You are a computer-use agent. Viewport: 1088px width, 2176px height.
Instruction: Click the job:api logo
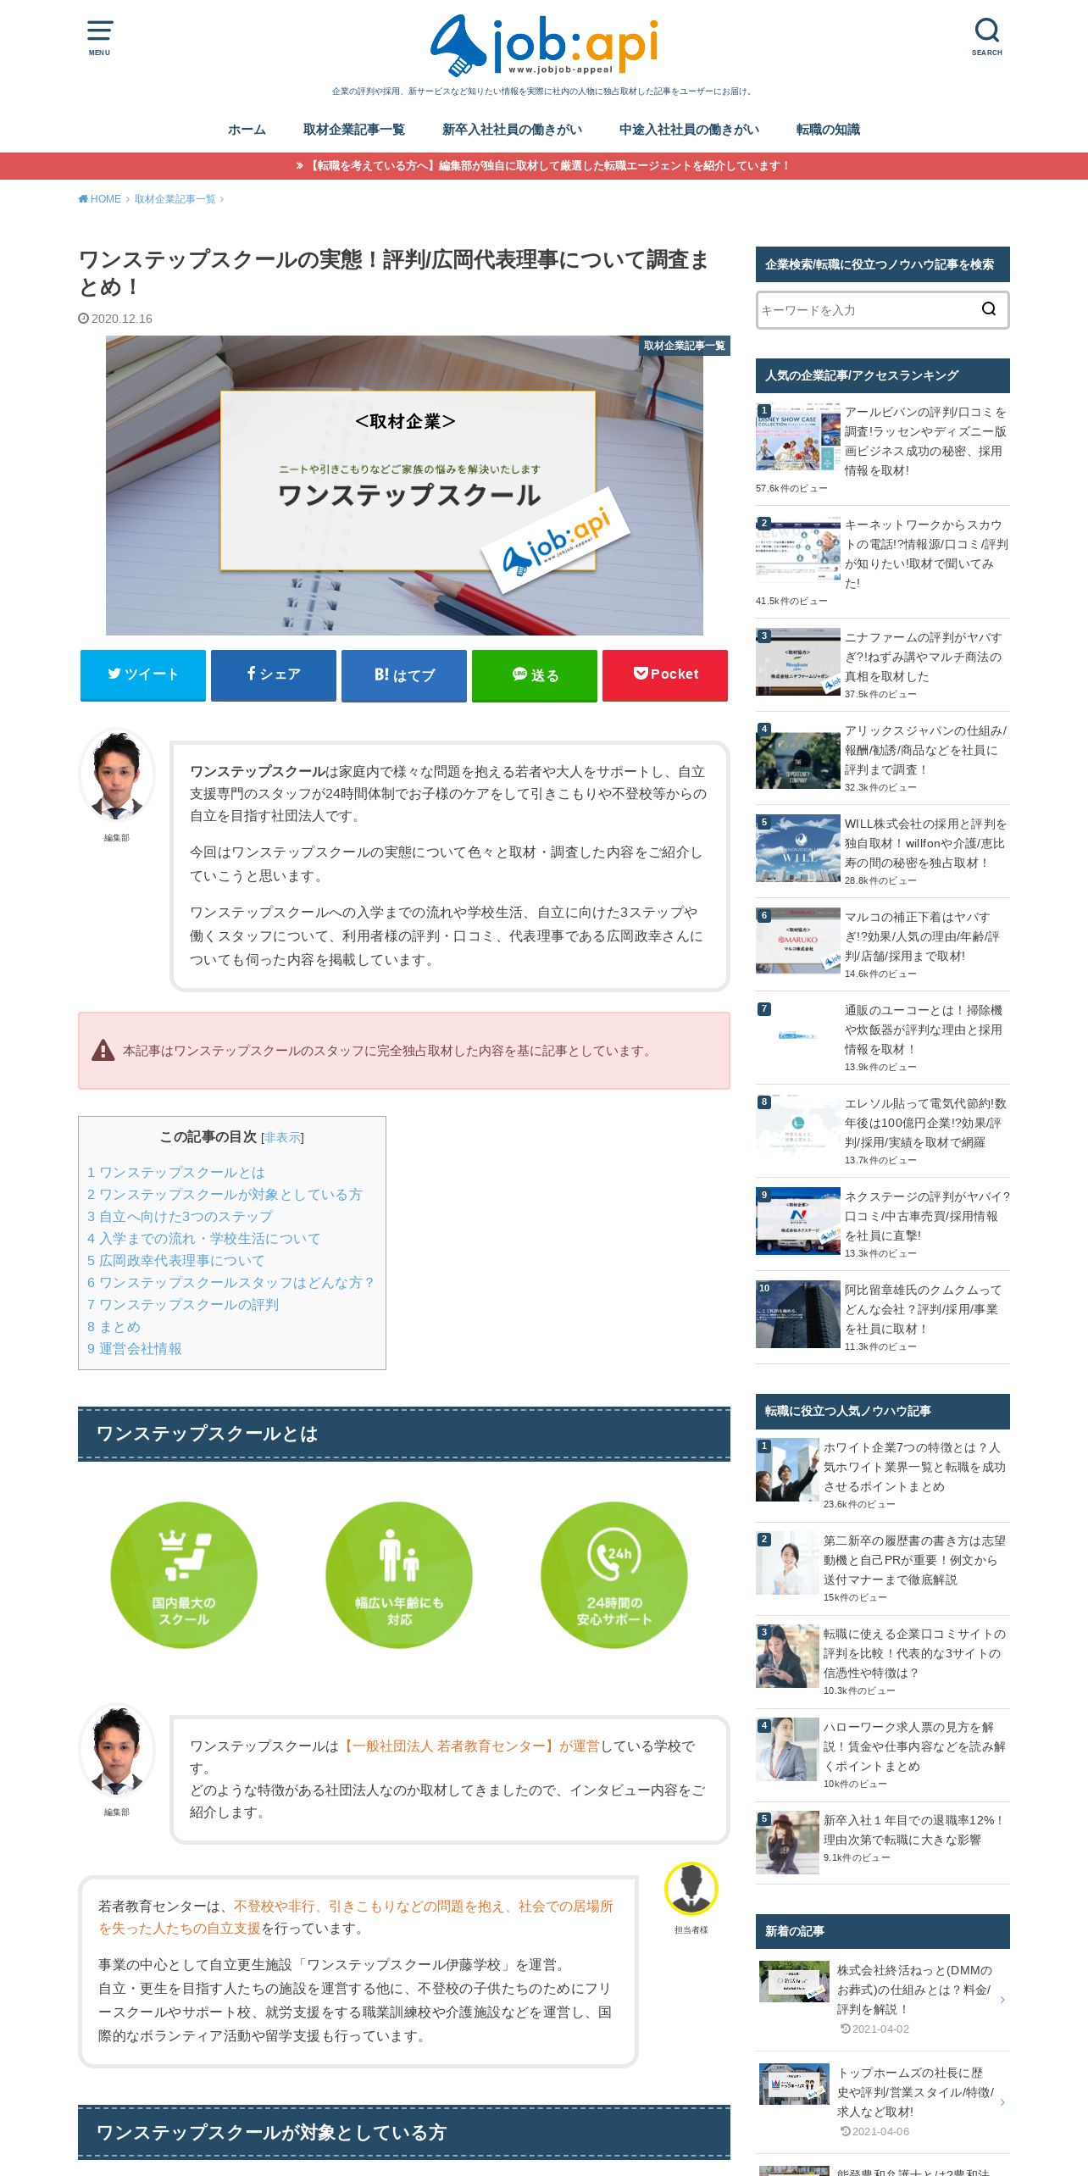click(544, 46)
